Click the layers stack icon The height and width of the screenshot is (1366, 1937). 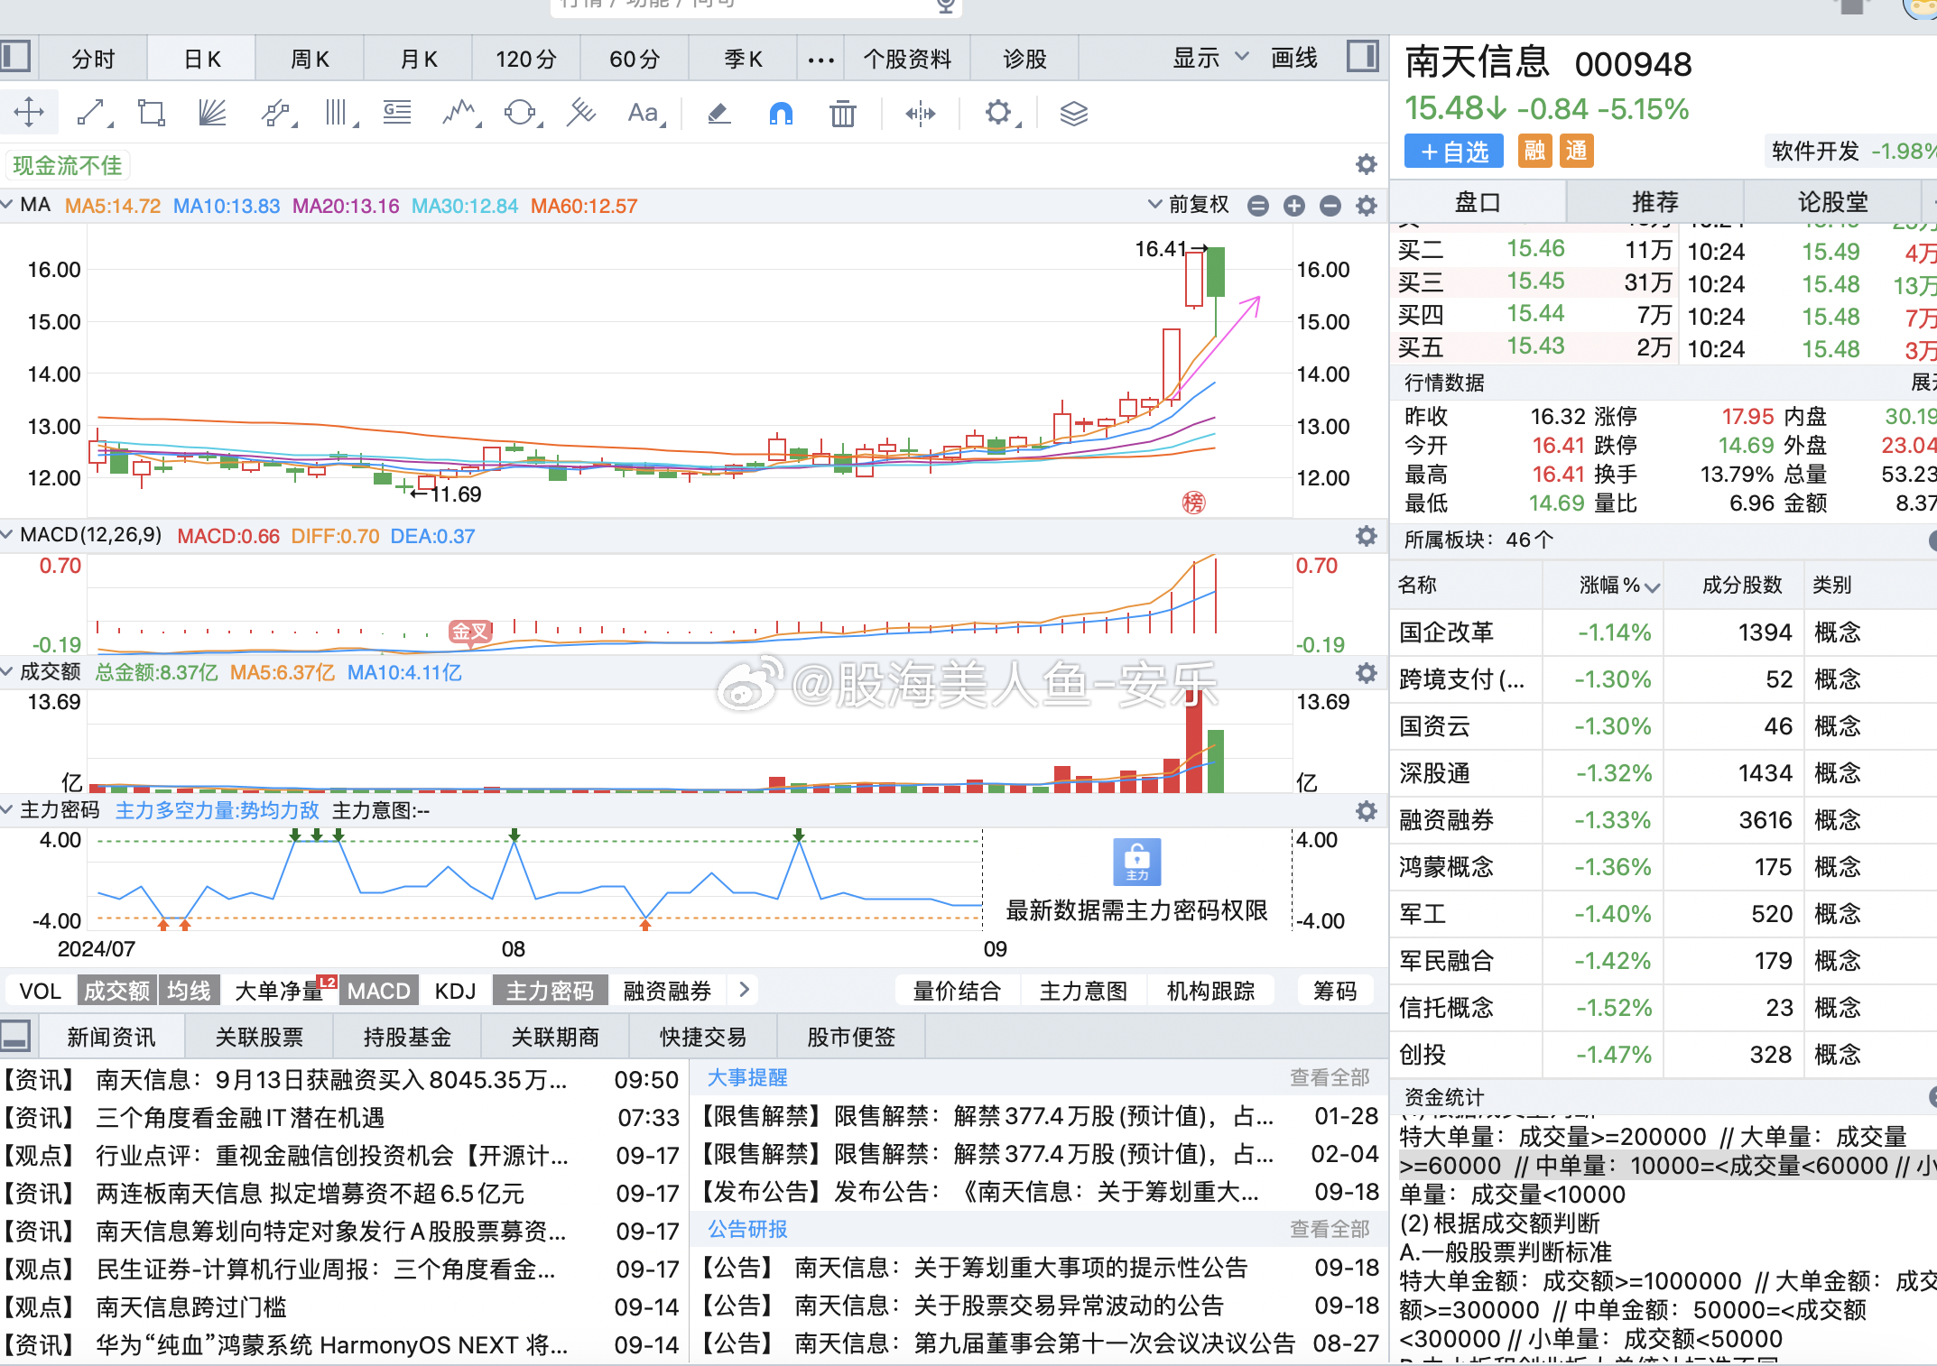click(1073, 113)
